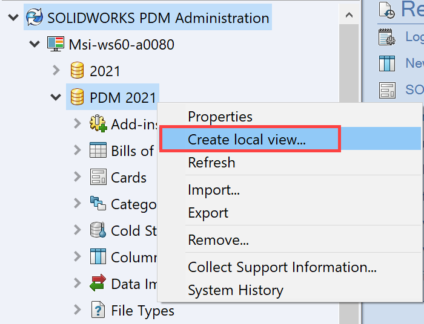Open System History from context menu
The width and height of the screenshot is (424, 324).
[x=235, y=290]
